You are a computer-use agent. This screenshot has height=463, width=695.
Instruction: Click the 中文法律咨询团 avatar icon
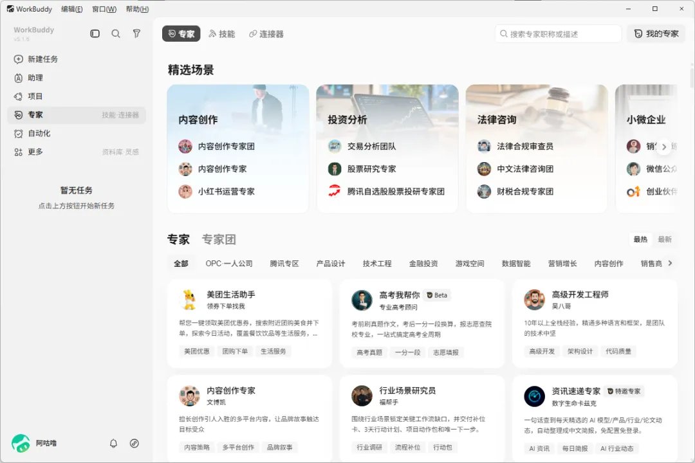point(484,169)
